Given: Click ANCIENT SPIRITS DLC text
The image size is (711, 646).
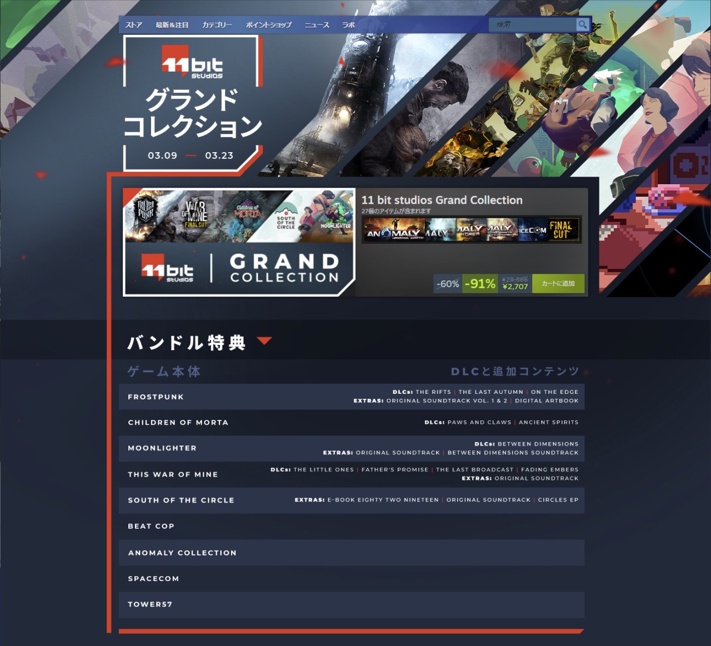Looking at the screenshot, I should (x=549, y=422).
